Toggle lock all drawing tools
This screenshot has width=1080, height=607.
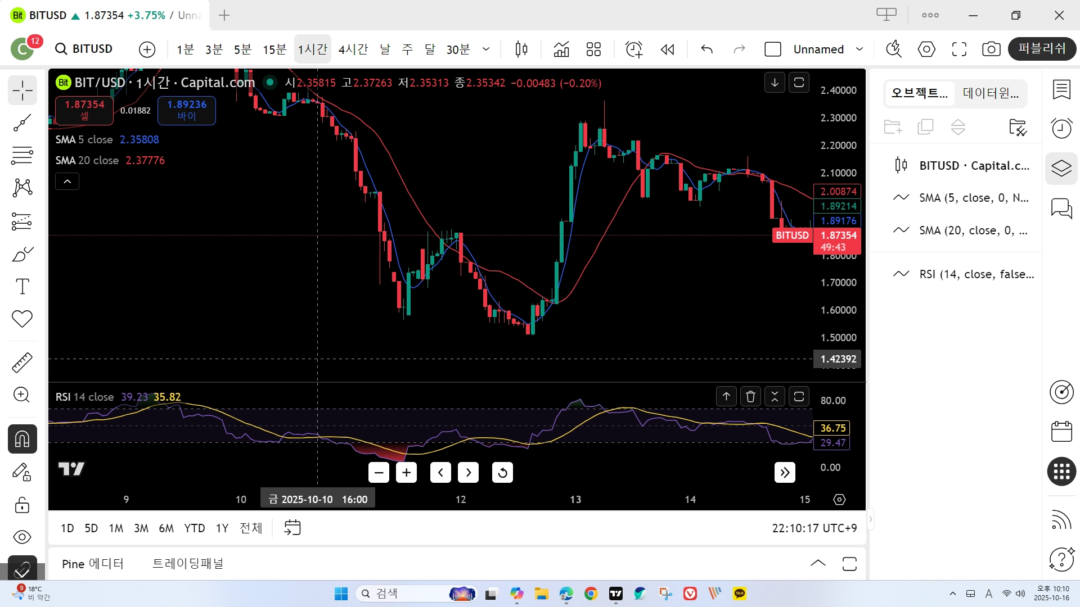click(x=22, y=505)
